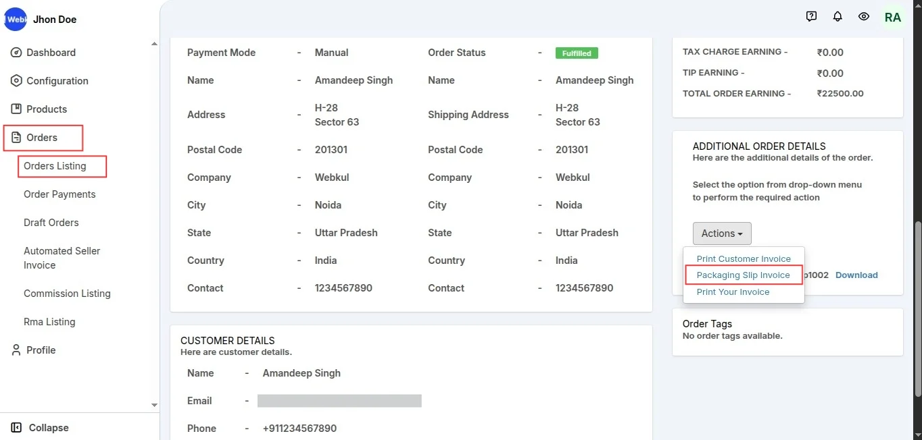The width and height of the screenshot is (922, 440).
Task: Select Packaging Slip Invoice from the menu
Action: [x=743, y=275]
